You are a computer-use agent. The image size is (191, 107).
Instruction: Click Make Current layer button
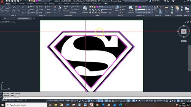coord(106,10)
